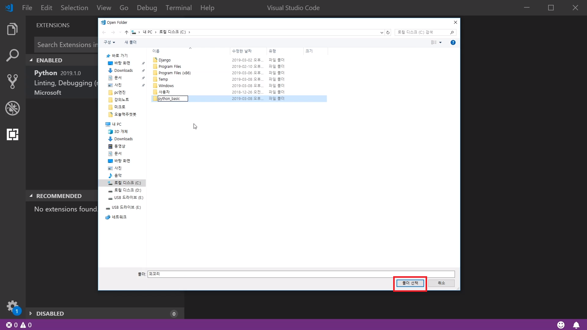Open recent locations dropdown arrow
Image resolution: width=587 pixels, height=330 pixels.
point(120,32)
